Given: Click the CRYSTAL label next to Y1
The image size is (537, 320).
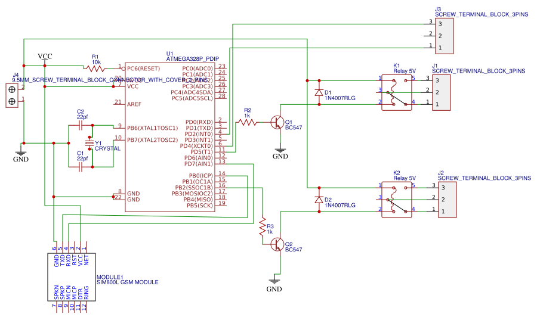Looking at the screenshot, I should coord(107,149).
